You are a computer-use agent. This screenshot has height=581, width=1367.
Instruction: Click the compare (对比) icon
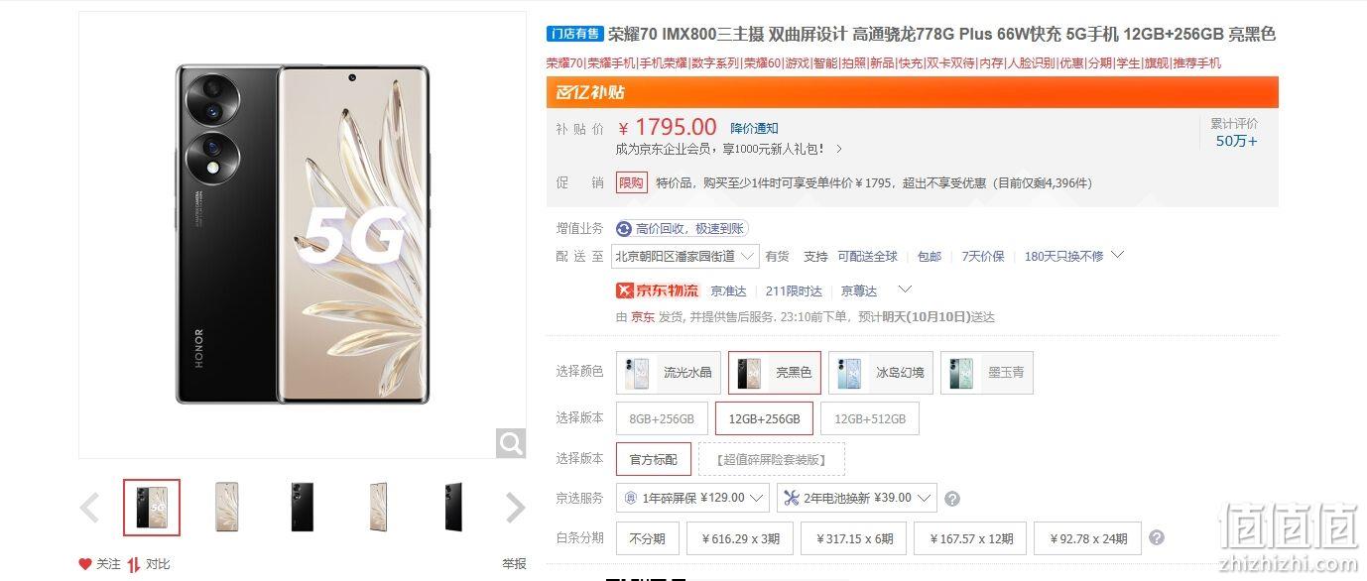pos(133,564)
